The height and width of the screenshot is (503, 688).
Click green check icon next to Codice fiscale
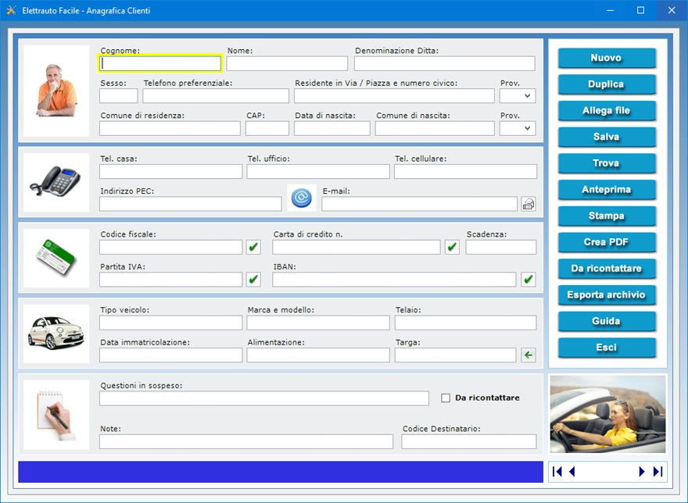tap(253, 248)
